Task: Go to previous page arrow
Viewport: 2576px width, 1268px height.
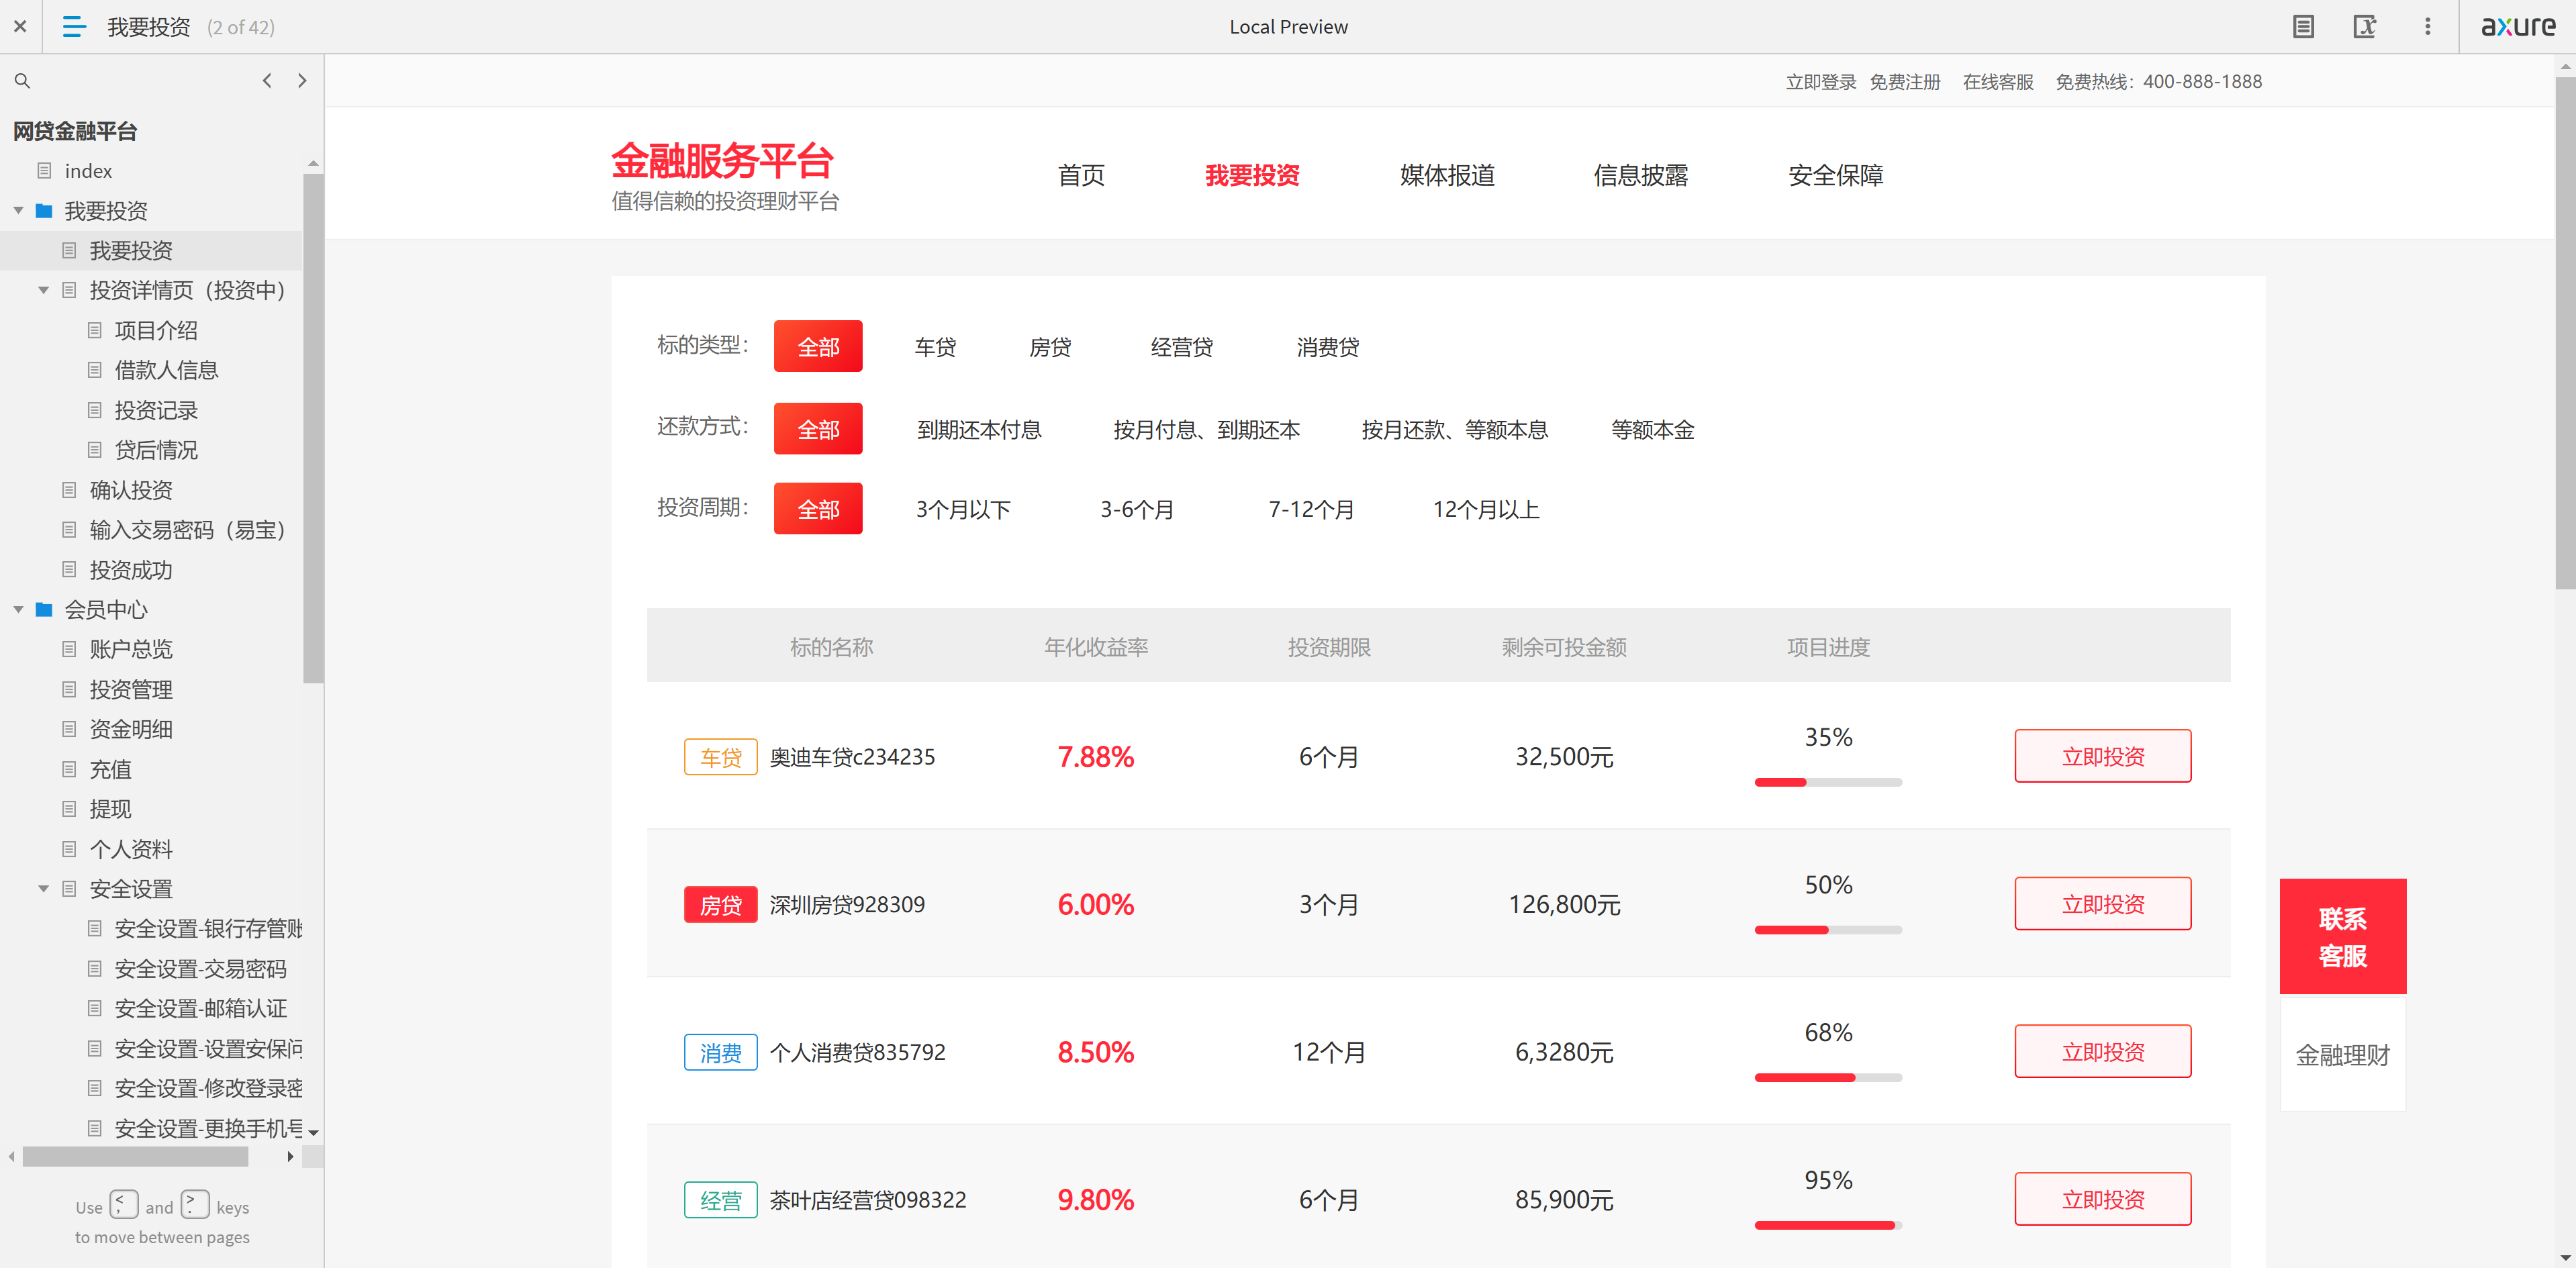Action: [267, 81]
